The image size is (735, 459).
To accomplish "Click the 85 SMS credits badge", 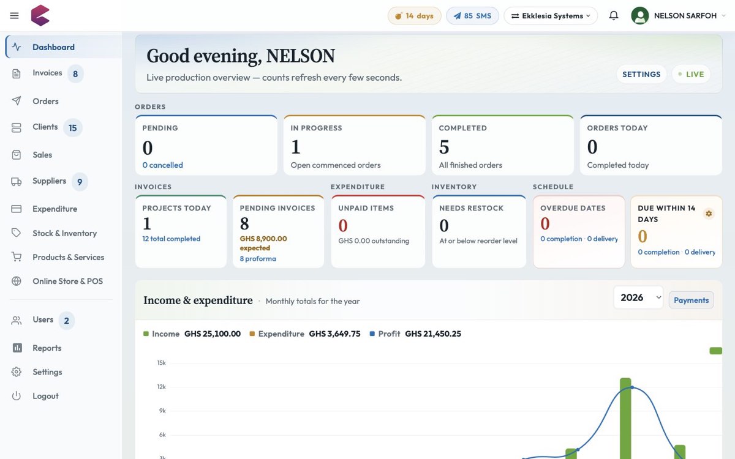I will tap(472, 16).
